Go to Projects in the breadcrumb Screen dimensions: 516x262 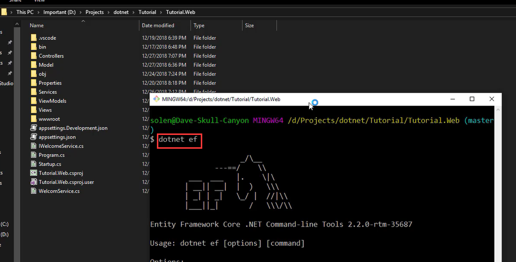[94, 12]
